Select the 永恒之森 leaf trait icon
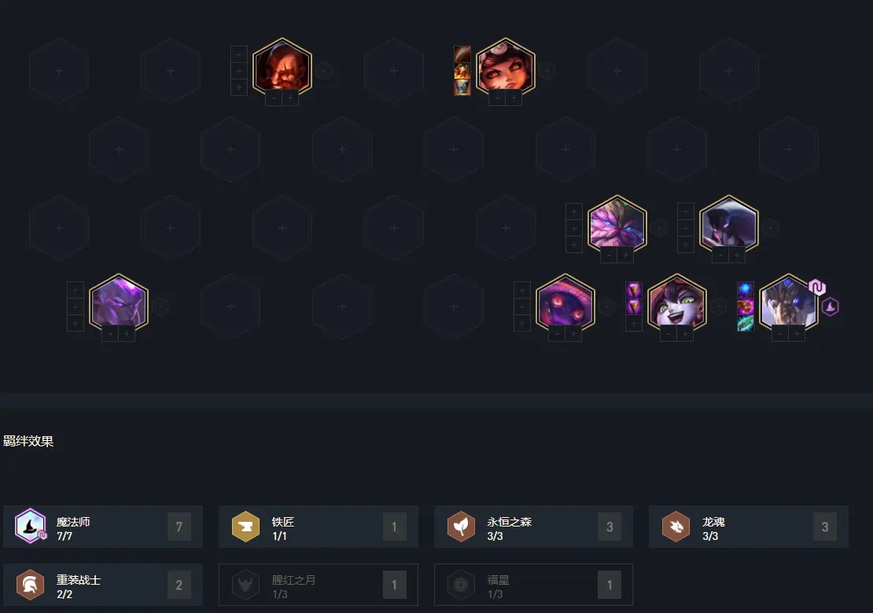This screenshot has height=613, width=873. pos(461,527)
